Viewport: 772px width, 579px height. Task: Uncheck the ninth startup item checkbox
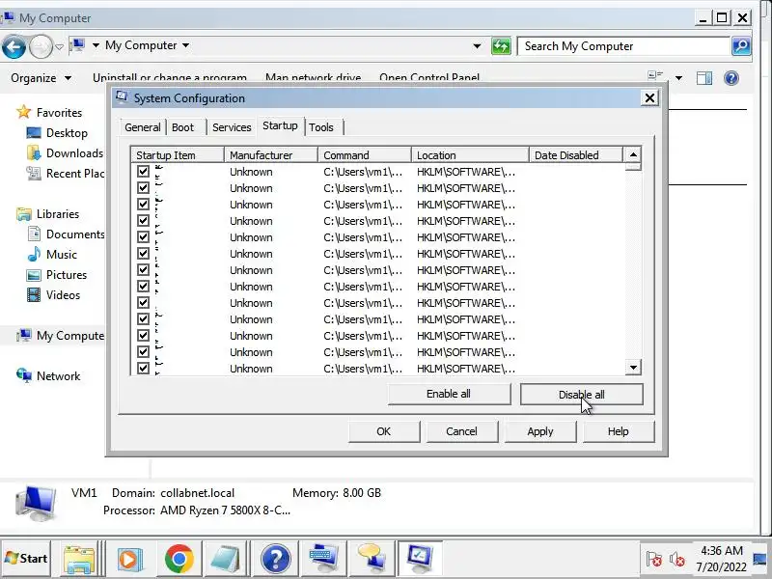pos(143,302)
